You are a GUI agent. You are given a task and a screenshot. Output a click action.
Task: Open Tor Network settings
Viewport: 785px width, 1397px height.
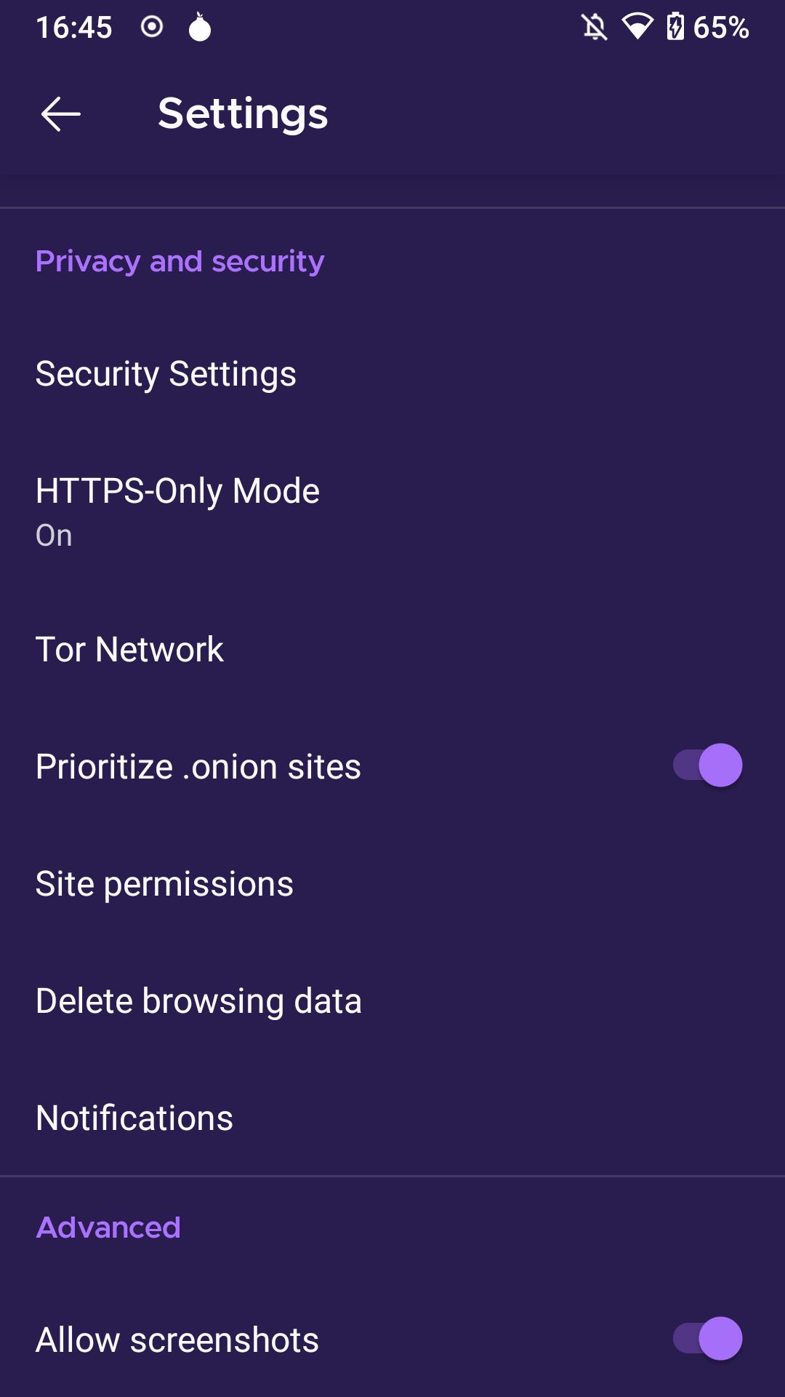coord(392,649)
